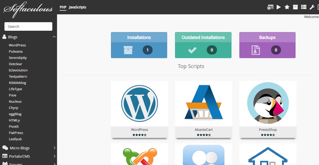
Task: Click the star rating under PrestaShop
Action: [x=268, y=135]
